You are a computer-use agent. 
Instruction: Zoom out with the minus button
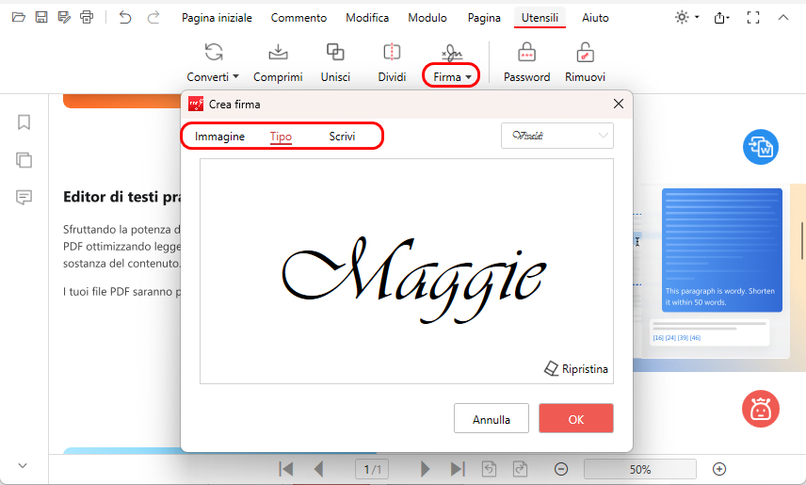click(x=561, y=469)
